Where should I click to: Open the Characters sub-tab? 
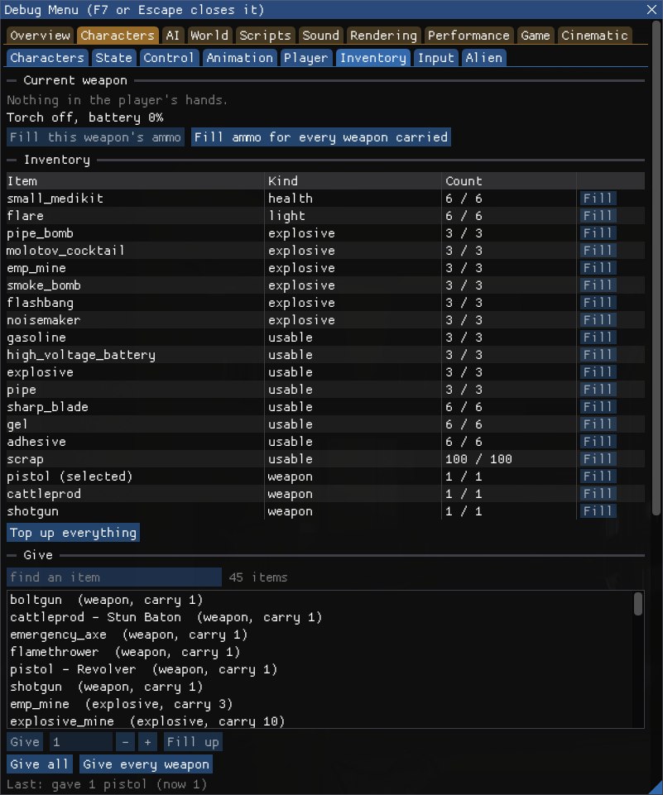(x=47, y=58)
